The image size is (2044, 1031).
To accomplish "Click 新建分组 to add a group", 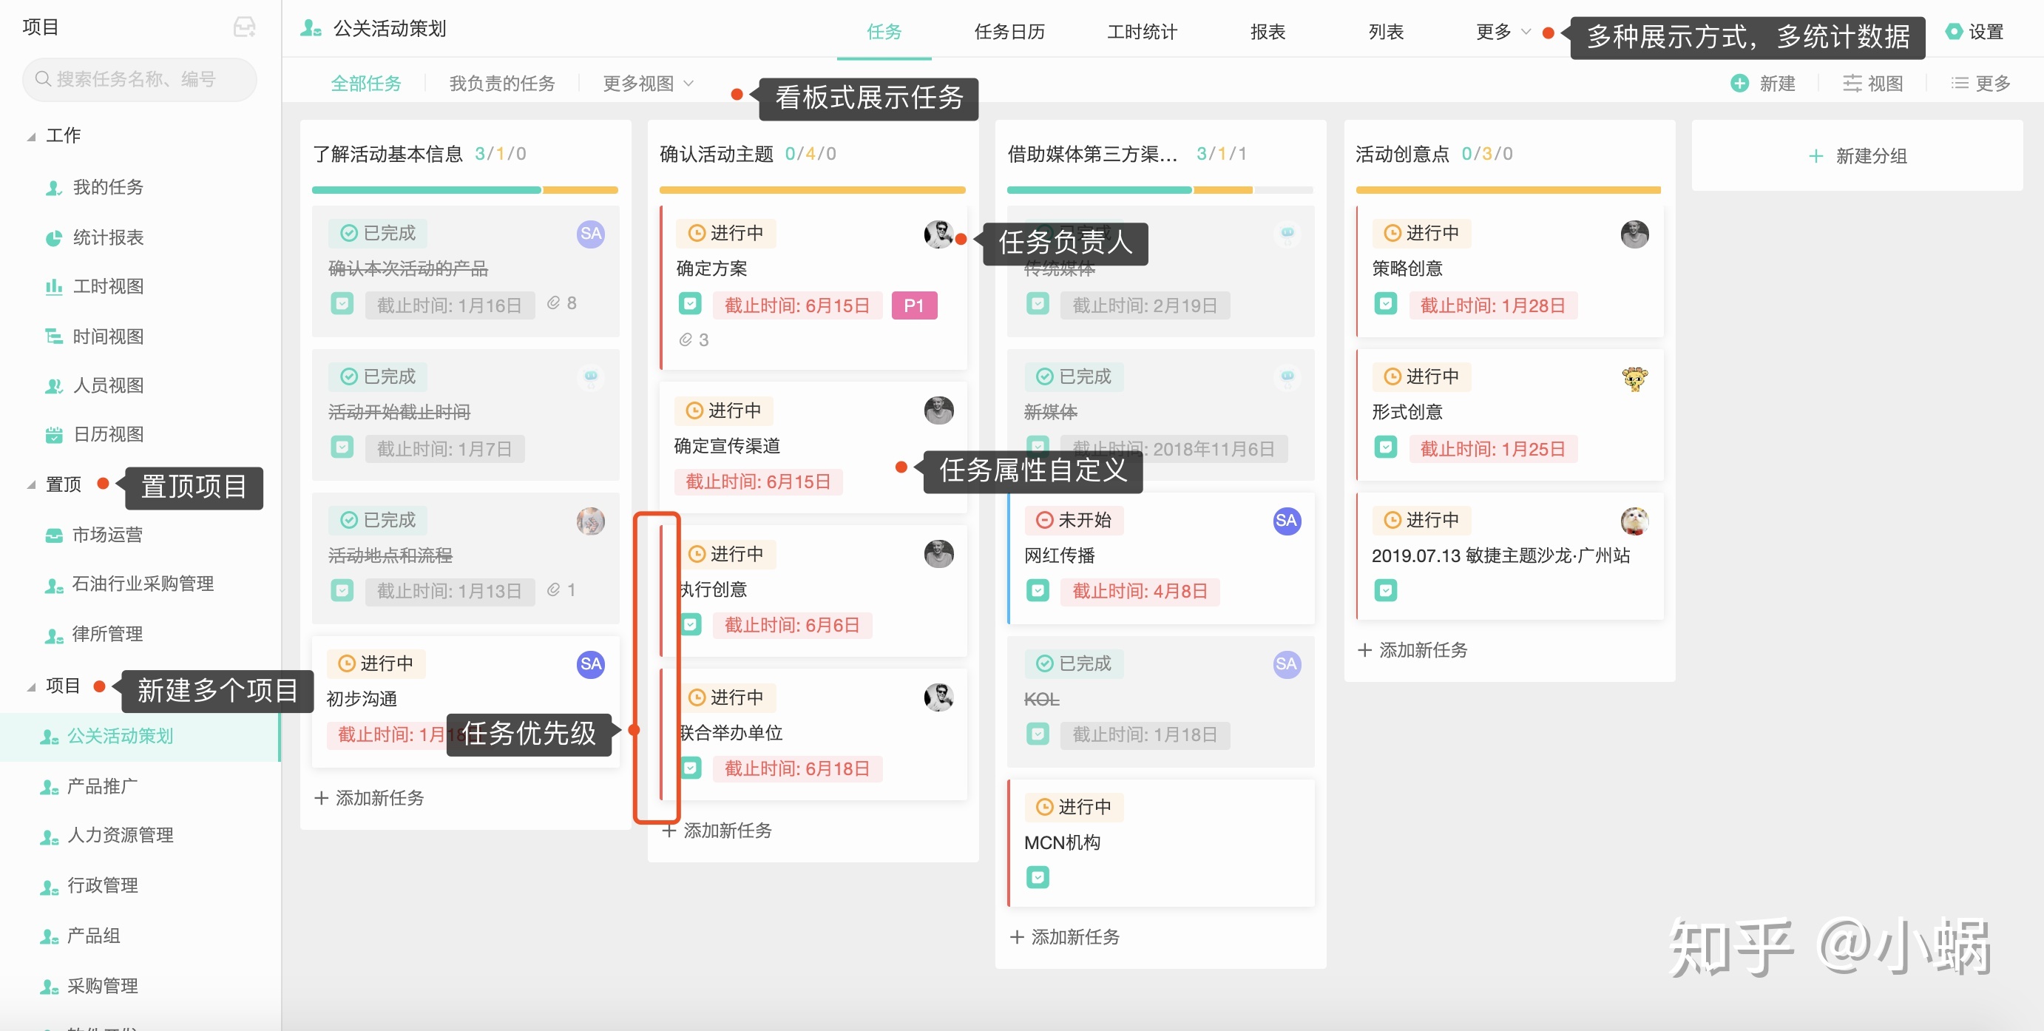I will point(1857,155).
